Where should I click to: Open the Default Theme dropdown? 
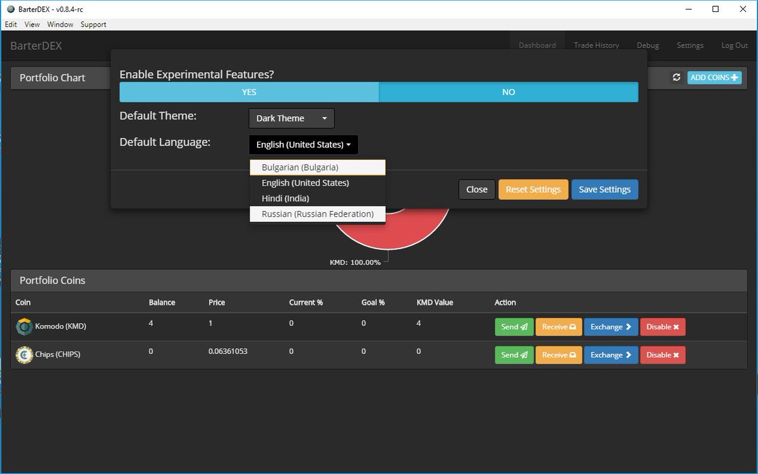tap(291, 118)
